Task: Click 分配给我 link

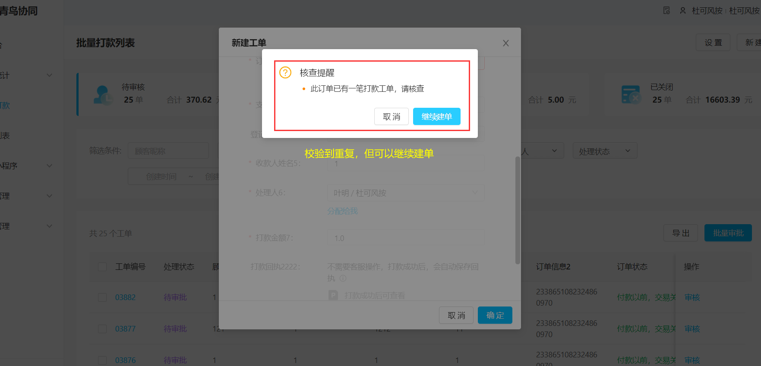Action: click(x=342, y=211)
